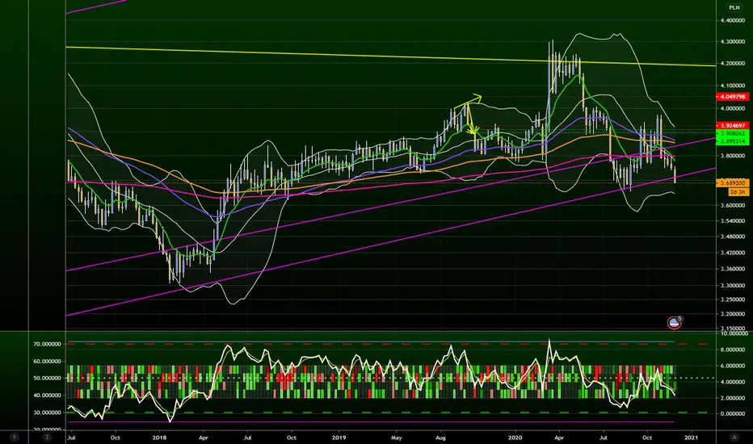Viewport: 753px width, 444px height.
Task: Click the 3.600000 price axis value
Action: [732, 205]
